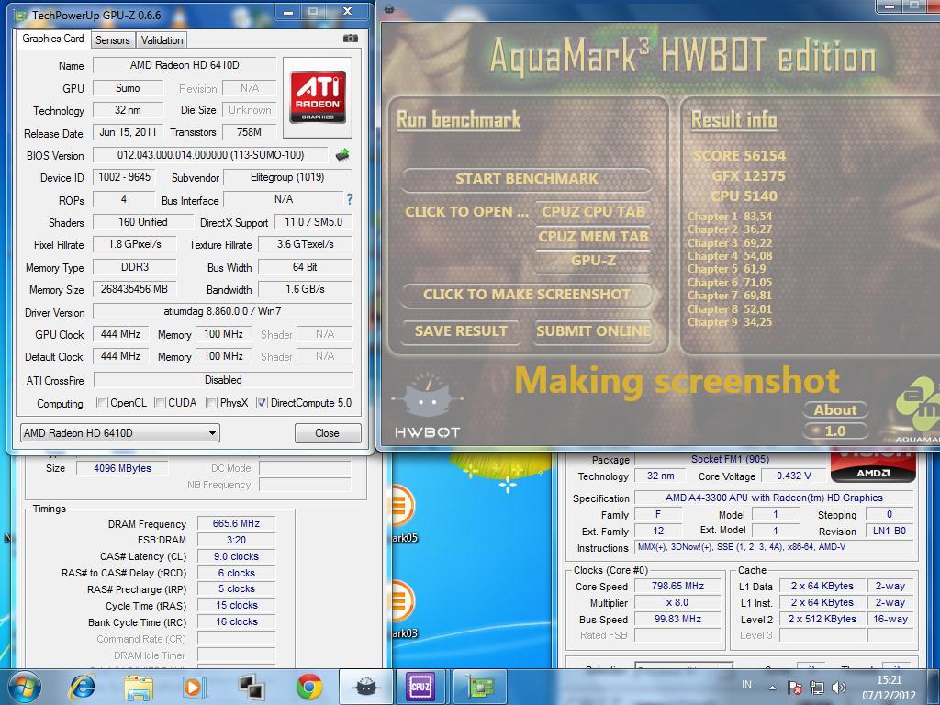This screenshot has width=940, height=705.
Task: Open Windows Media Player from taskbar
Action: [195, 687]
